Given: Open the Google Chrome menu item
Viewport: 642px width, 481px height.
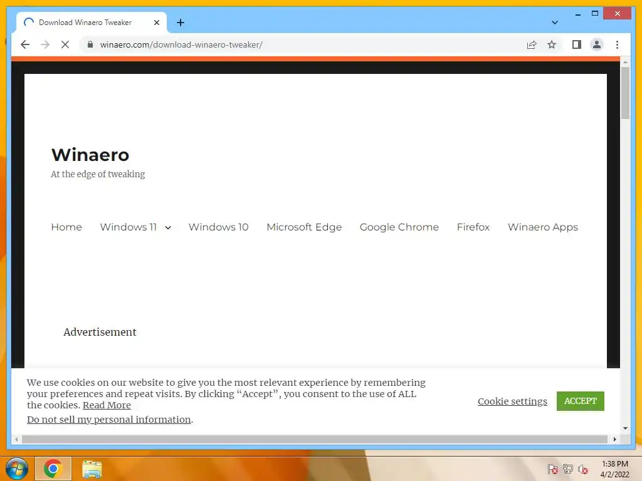Looking at the screenshot, I should tap(399, 227).
